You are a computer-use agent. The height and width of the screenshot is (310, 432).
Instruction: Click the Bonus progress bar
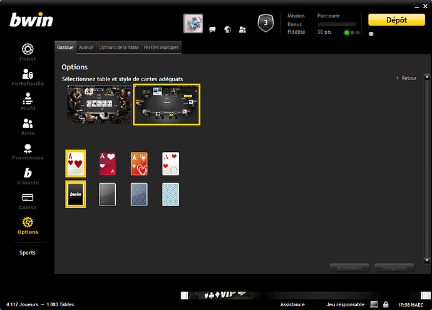(x=337, y=24)
